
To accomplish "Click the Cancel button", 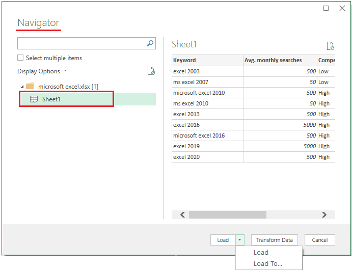I will pyautogui.click(x=320, y=240).
